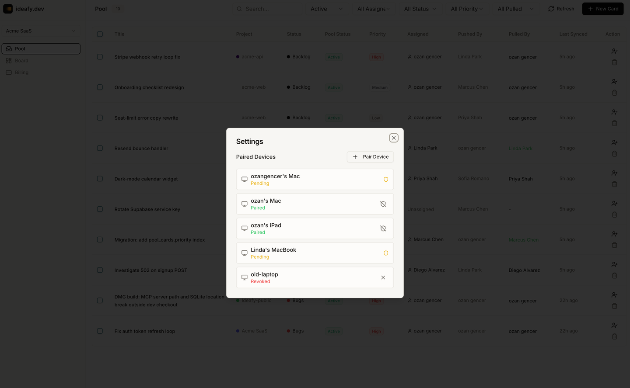
Task: Close the Settings dialog
Action: [394, 138]
